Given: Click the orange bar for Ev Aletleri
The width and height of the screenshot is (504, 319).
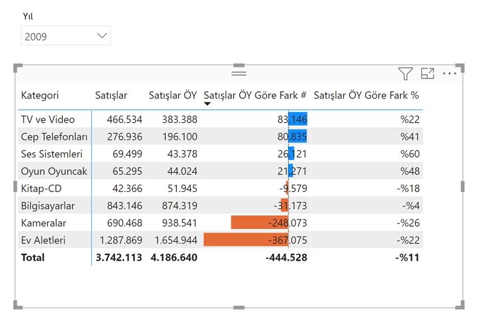Looking at the screenshot, I should click(x=246, y=240).
